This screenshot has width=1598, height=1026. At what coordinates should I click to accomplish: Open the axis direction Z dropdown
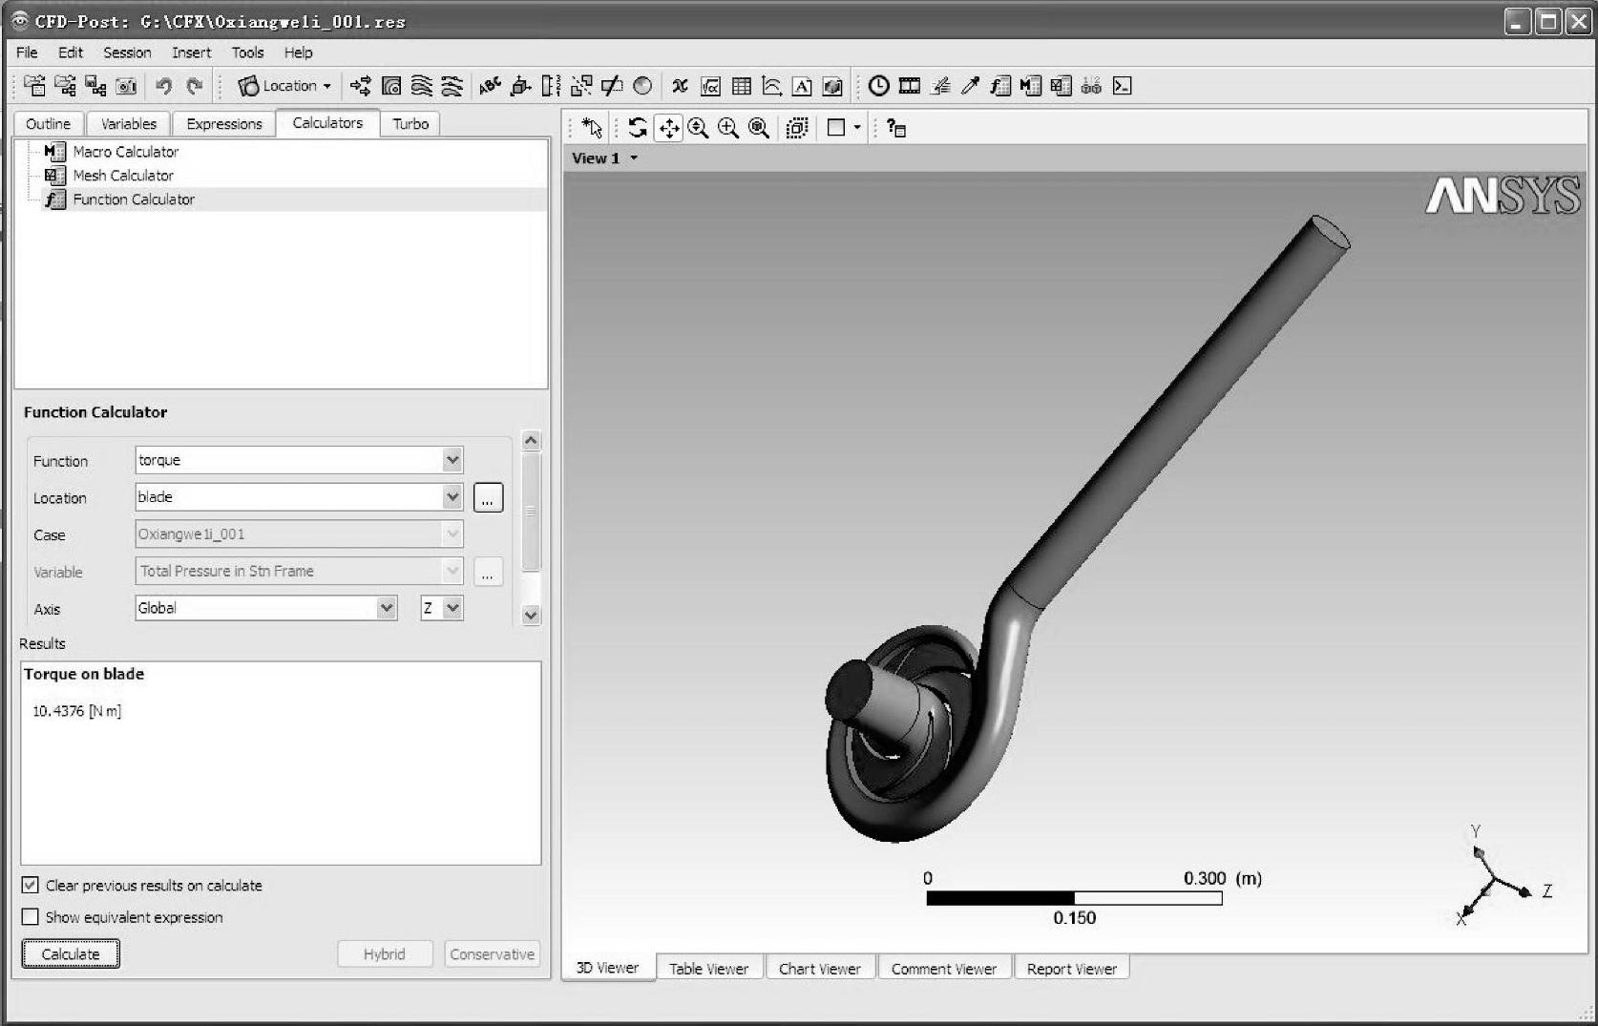(x=452, y=608)
